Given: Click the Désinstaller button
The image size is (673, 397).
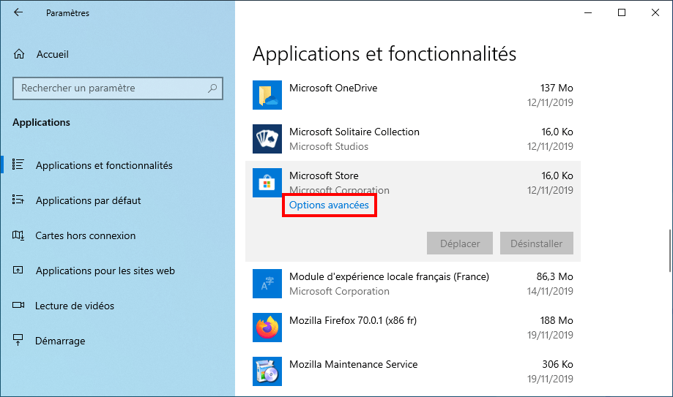Looking at the screenshot, I should point(537,243).
